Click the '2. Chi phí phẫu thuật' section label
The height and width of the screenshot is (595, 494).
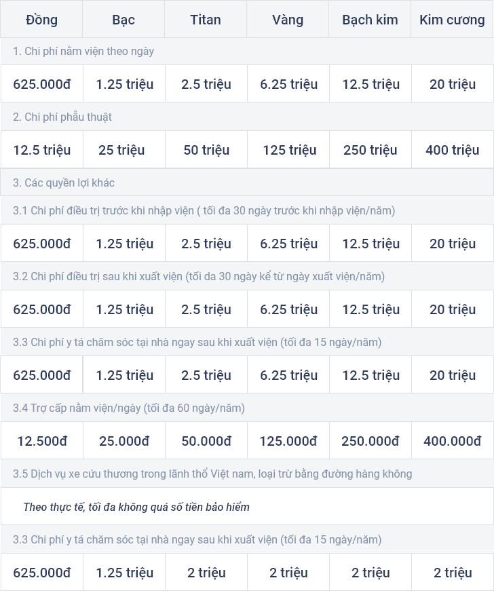pos(62,117)
